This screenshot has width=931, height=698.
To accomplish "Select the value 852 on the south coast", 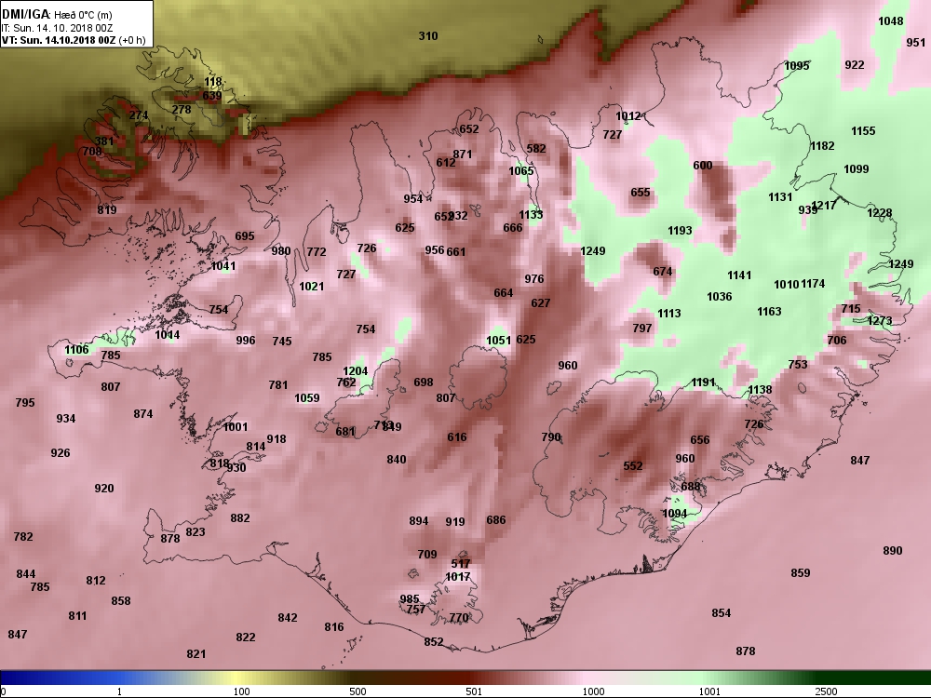I will [434, 641].
